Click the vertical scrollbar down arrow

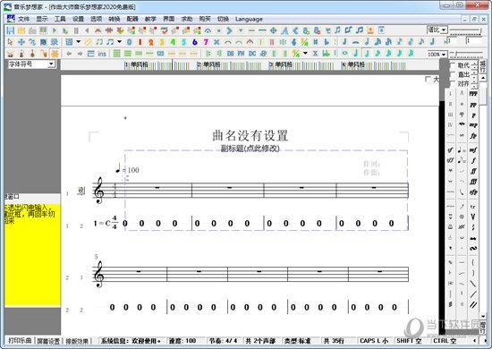483,317
